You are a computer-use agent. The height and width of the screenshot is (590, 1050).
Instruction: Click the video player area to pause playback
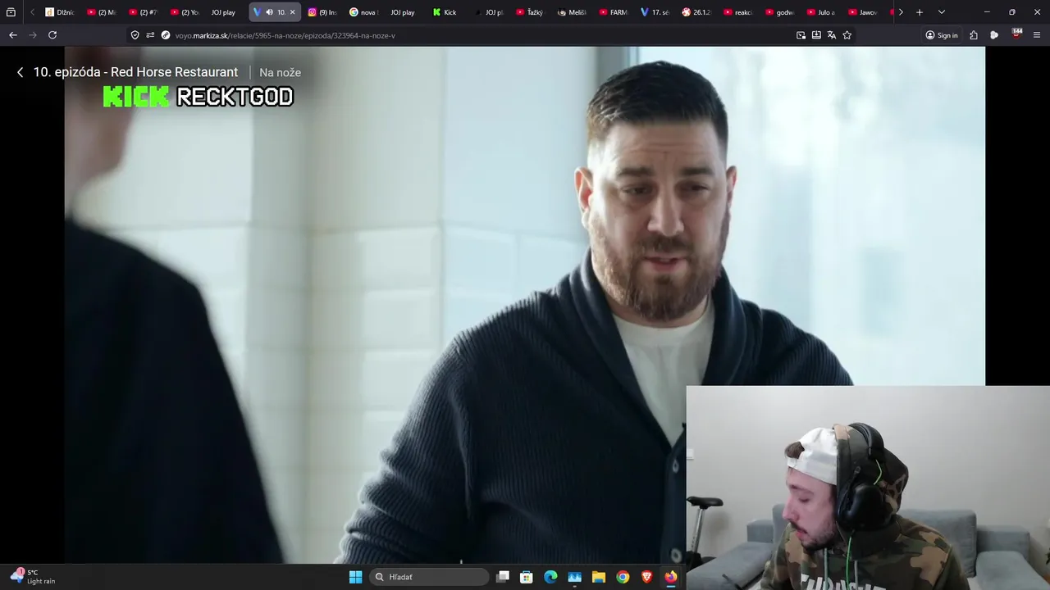tap(525, 305)
